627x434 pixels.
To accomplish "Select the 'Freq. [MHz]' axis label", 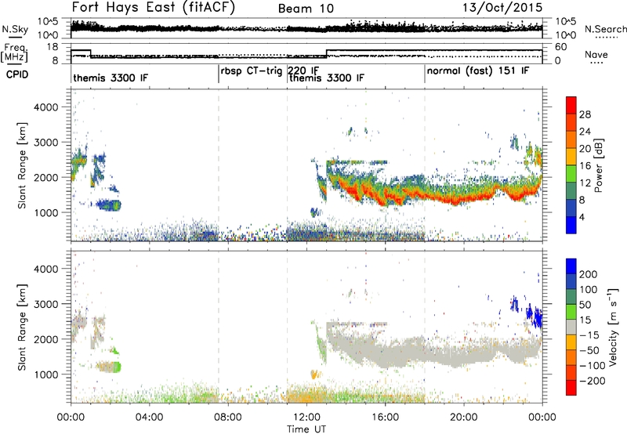I will click(14, 53).
